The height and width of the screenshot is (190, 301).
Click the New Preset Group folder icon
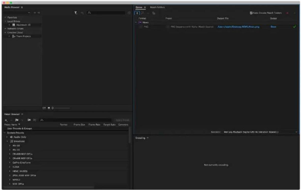pos(17,120)
